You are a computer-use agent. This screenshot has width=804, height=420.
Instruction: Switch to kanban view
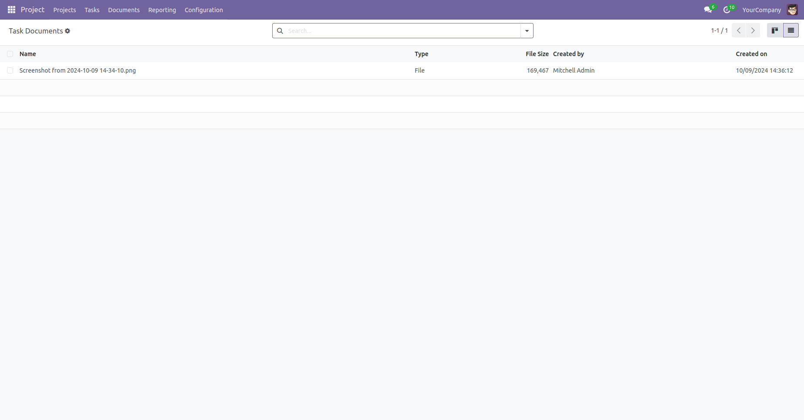point(775,30)
